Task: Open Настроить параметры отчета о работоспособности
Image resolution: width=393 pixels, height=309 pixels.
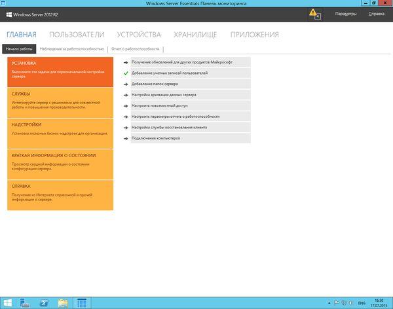Action: pos(191,117)
